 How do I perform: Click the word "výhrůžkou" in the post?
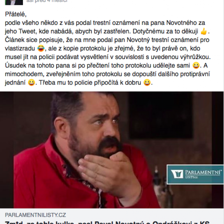point(195,57)
